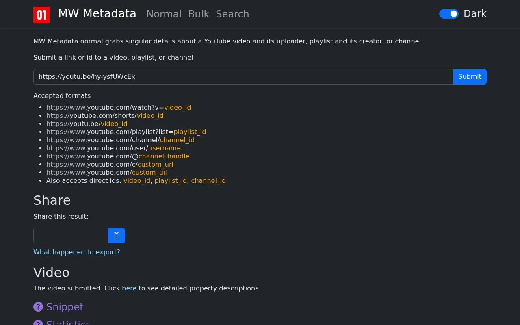Screen dimensions: 520x325
Task: Focus the YouTube link input field
Action: [243, 77]
